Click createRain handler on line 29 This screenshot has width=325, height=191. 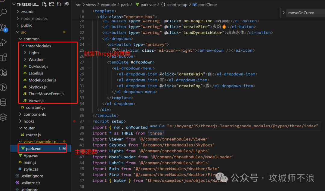191,74
